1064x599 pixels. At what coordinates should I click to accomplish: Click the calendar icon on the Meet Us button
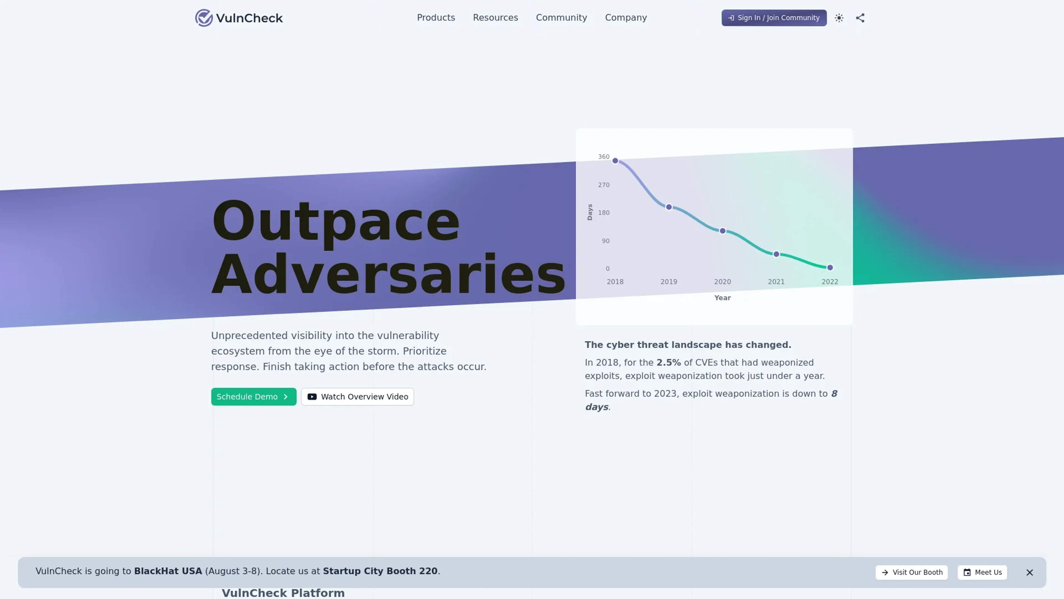[x=967, y=573]
